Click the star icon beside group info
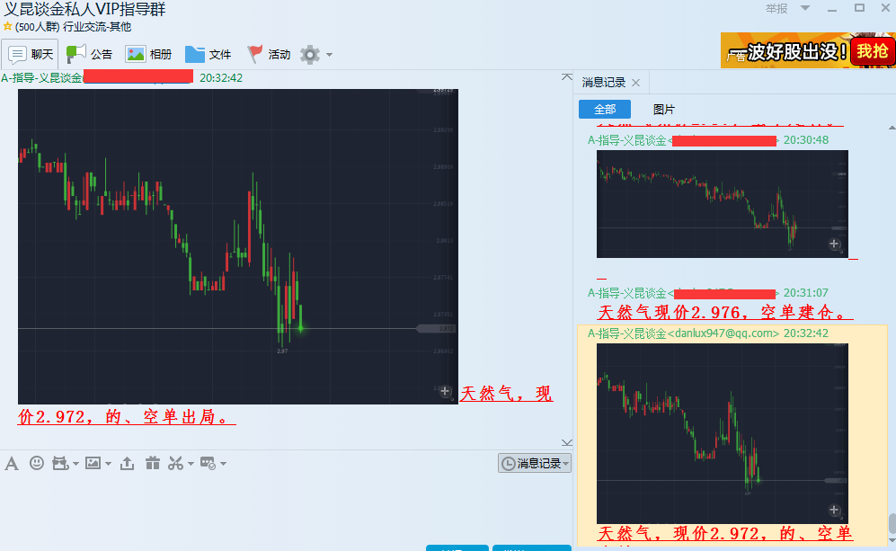Image resolution: width=896 pixels, height=551 pixels. [x=7, y=26]
